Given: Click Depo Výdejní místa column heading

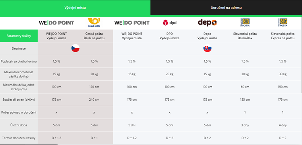Looking at the screenshot, I should coord(207,36).
